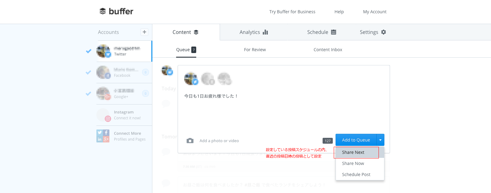Click the camera icon to add media
The height and width of the screenshot is (193, 491).
190,141
